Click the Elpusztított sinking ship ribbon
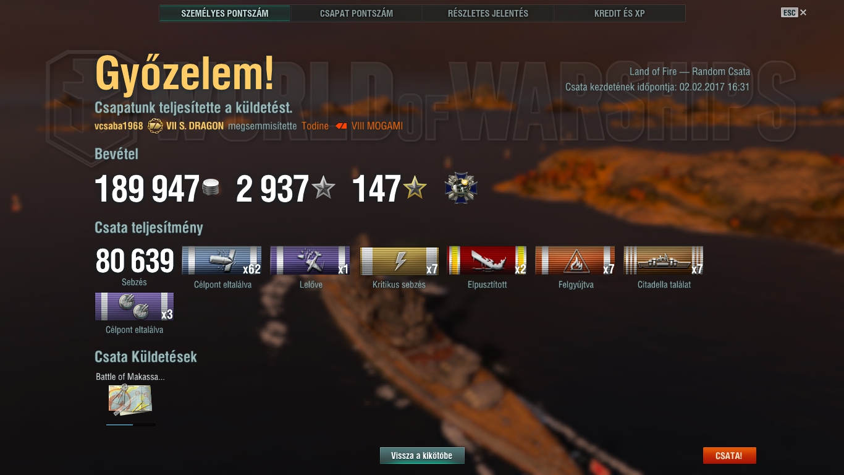Viewport: 844px width, 475px height. click(x=487, y=260)
